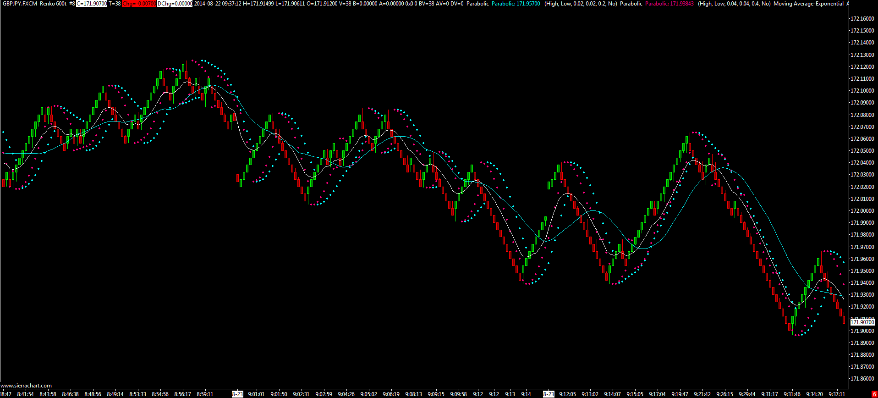Click the 2014-08-22 09:37:12 timestamp
The width and height of the screenshot is (878, 398).
[x=218, y=4]
